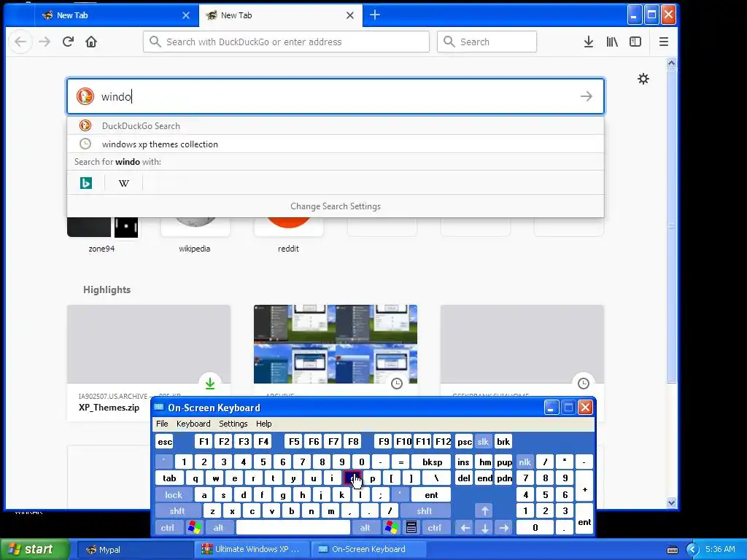The image size is (747, 560).
Task: Open Settings menu in On-Screen Keyboard
Action: coord(233,424)
